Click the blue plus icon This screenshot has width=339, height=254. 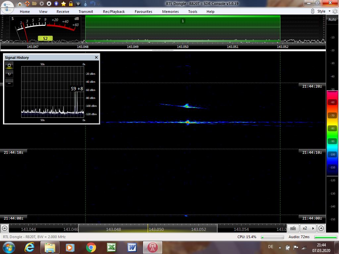[x=56, y=3]
